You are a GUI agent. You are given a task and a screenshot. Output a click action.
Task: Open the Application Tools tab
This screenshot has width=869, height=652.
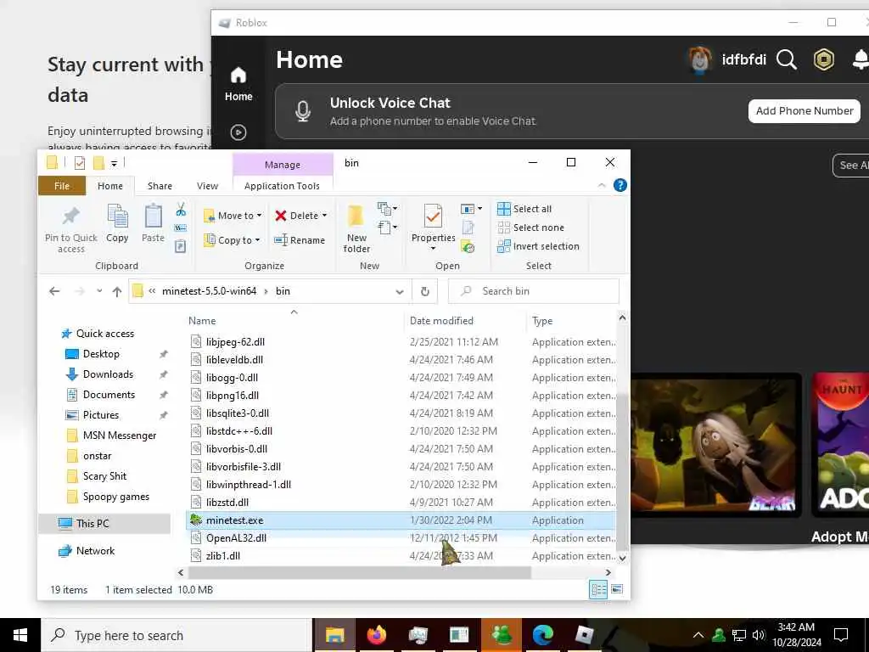click(x=282, y=186)
